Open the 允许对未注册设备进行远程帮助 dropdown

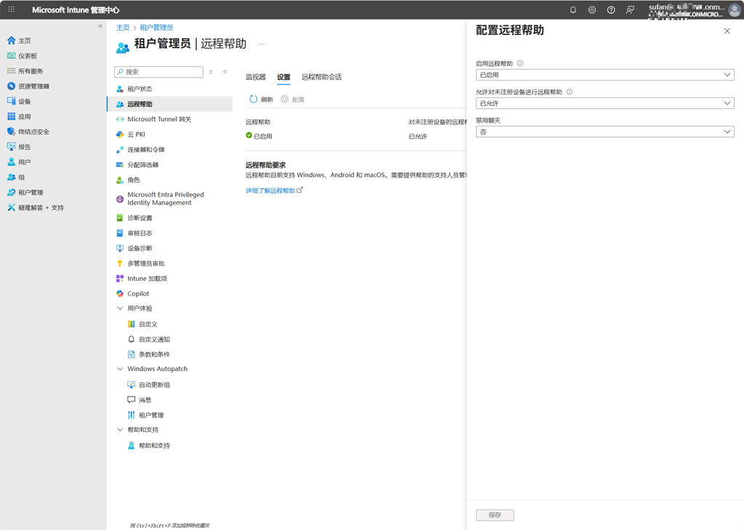[x=604, y=104]
